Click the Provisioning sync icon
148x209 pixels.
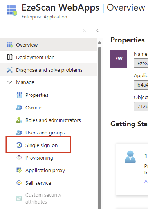click(19, 158)
